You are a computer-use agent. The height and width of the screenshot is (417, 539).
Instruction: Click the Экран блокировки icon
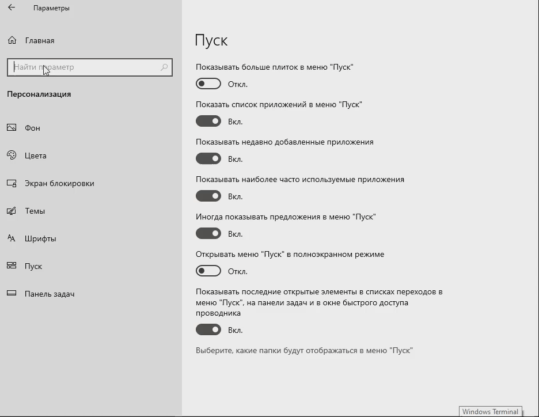coord(12,183)
